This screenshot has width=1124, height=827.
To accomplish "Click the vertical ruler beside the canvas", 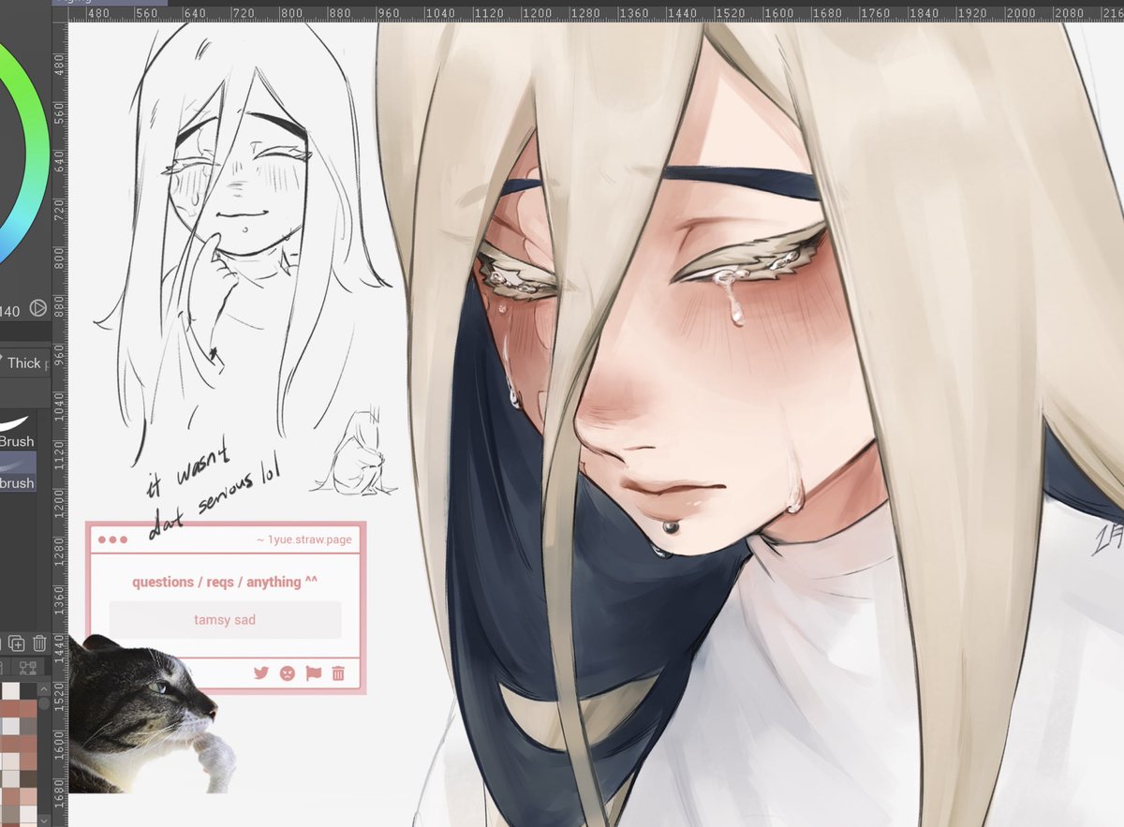I will tap(60, 424).
